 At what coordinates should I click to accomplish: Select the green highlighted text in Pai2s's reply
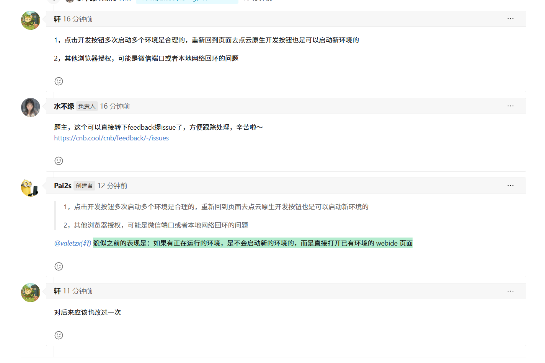[x=253, y=243]
